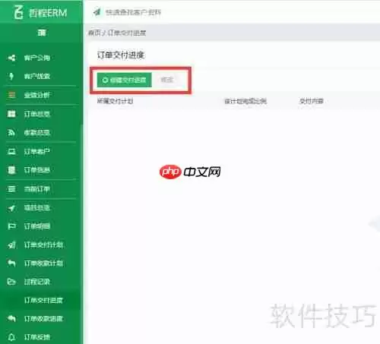Click the quick customer search input field
380x344 pixels.
[133, 12]
